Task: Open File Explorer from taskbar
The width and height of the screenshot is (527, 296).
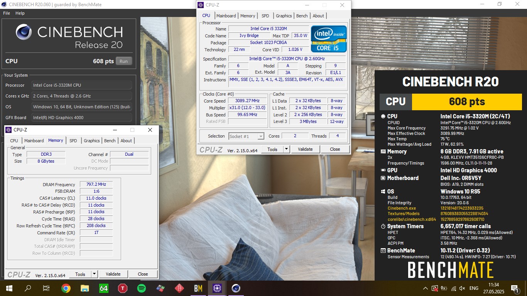Action: tap(85, 288)
